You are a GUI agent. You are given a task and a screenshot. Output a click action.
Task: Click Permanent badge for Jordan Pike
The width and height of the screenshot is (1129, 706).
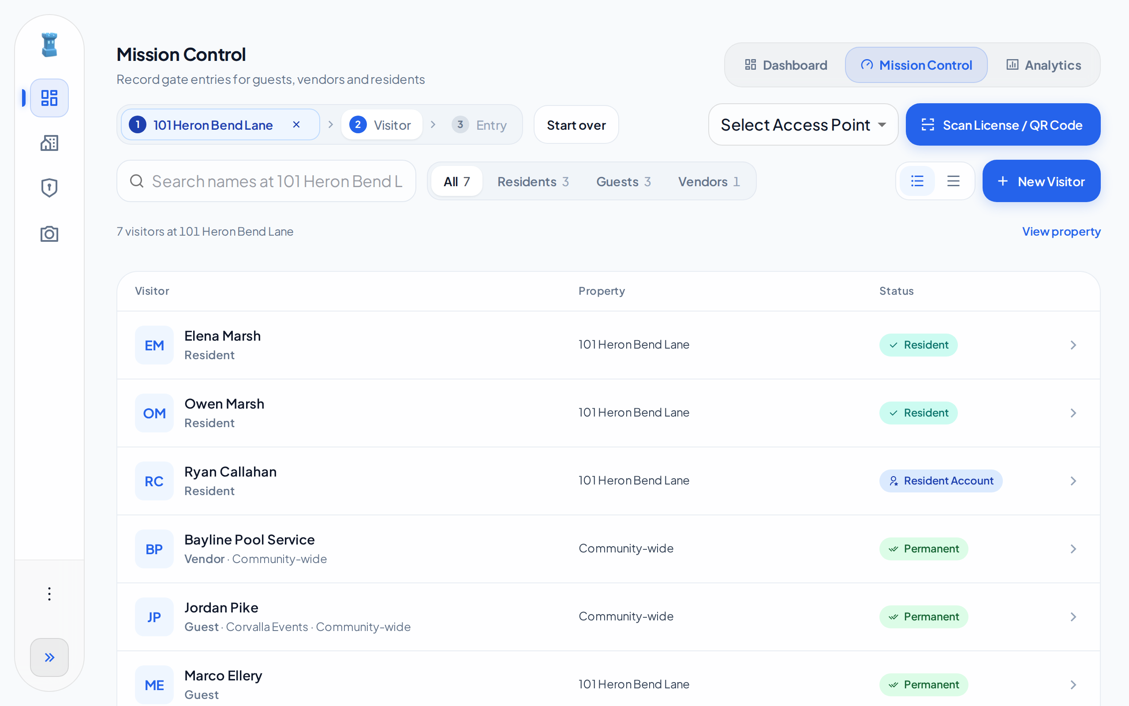tap(924, 617)
